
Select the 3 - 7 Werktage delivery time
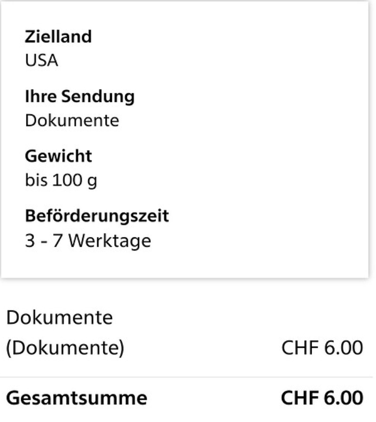[x=88, y=241]
